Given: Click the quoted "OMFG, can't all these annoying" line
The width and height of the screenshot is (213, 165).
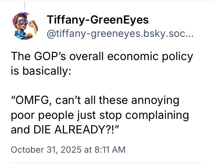Looking at the screenshot, I should (95, 100).
